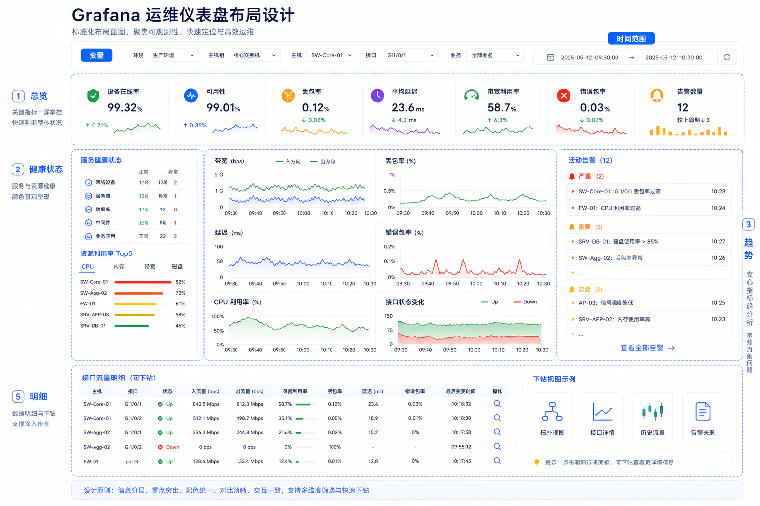This screenshot has width=760, height=506.
Task: Expand alert SW-Core-01: Gi1/0/1 丢包率过高
Action: [649, 191]
